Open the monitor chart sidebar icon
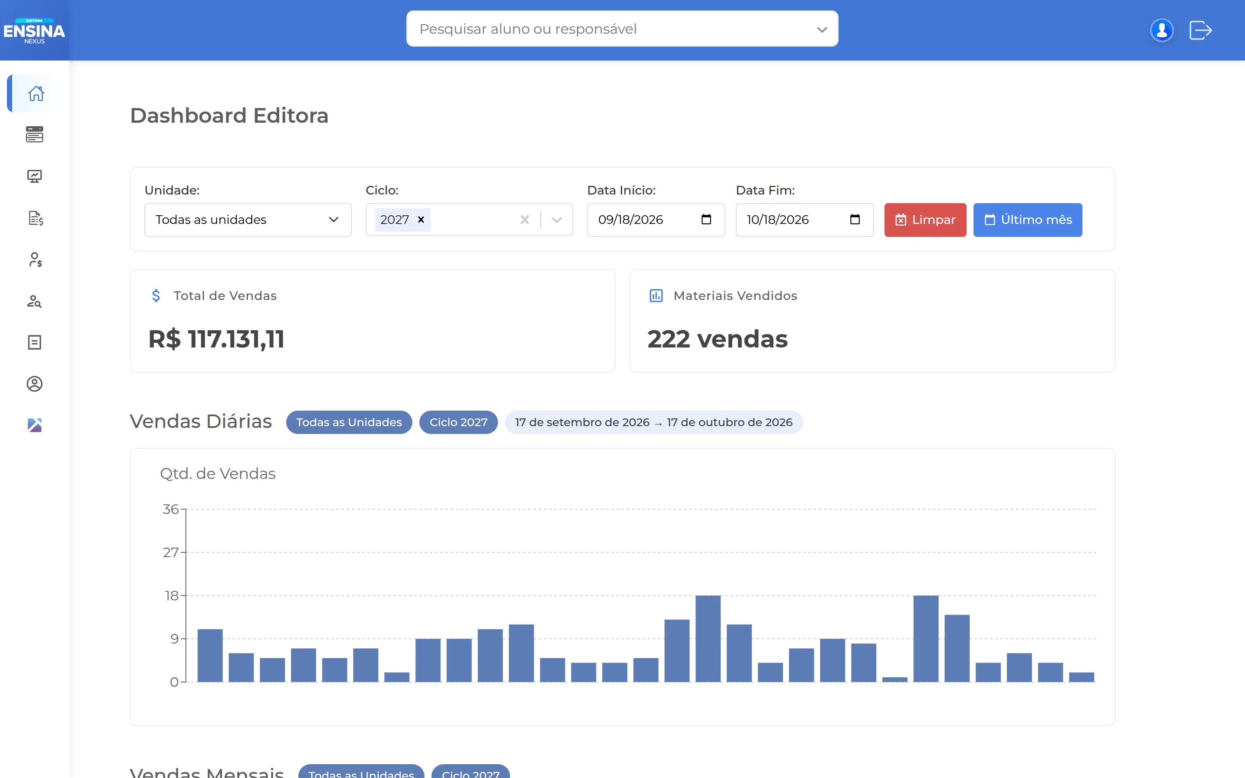The image size is (1245, 778). pos(35,176)
